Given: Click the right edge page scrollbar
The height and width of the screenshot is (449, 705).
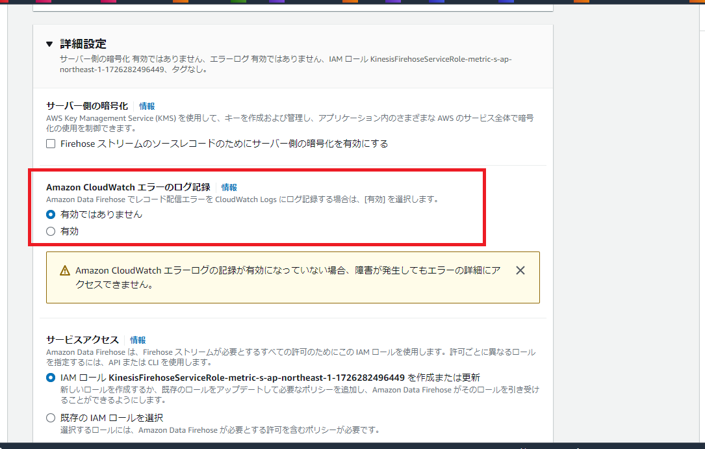Looking at the screenshot, I should (702, 195).
